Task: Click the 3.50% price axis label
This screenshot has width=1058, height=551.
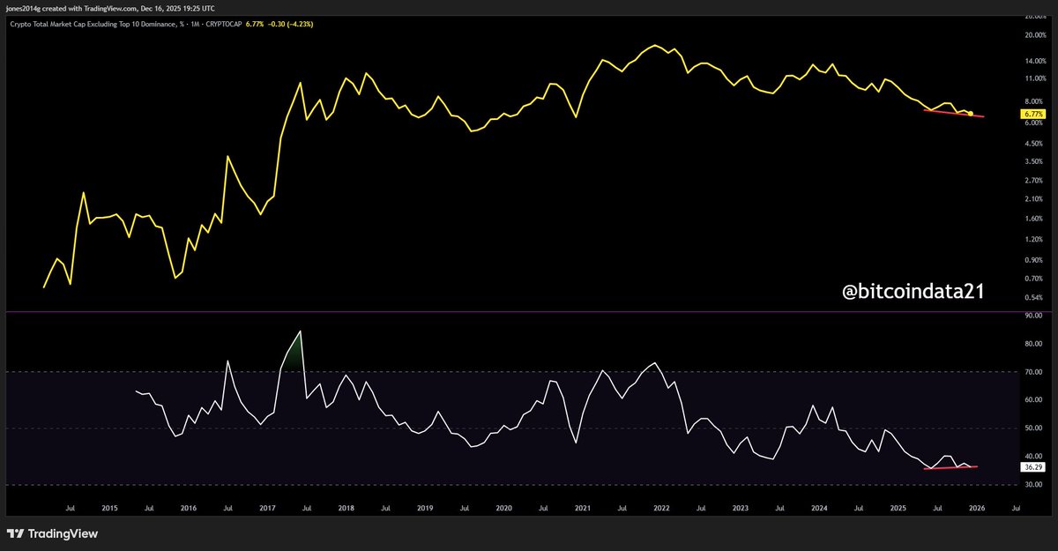Action: pyautogui.click(x=1033, y=161)
